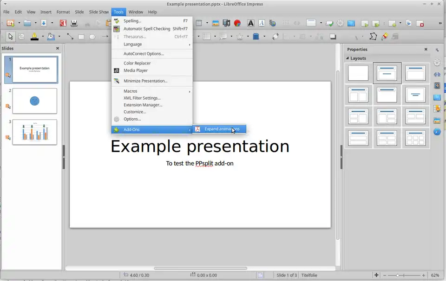The height and width of the screenshot is (281, 446).
Task: Open the line color dropdown arrow
Action: pyautogui.click(x=43, y=37)
